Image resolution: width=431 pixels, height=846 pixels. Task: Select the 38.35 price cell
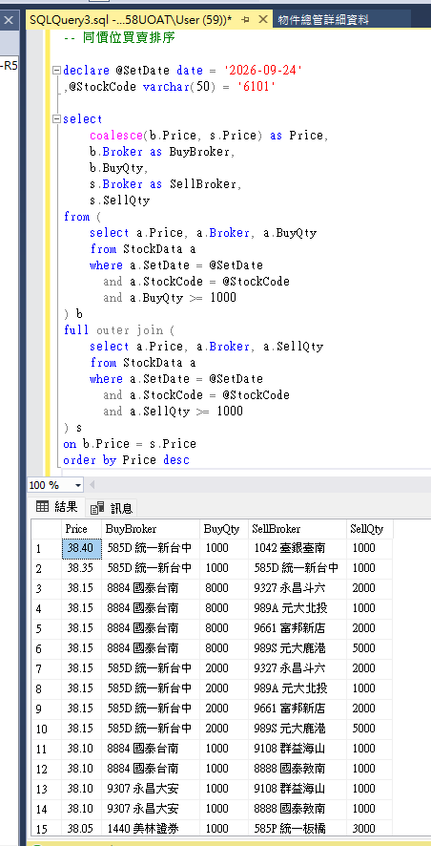(x=81, y=568)
